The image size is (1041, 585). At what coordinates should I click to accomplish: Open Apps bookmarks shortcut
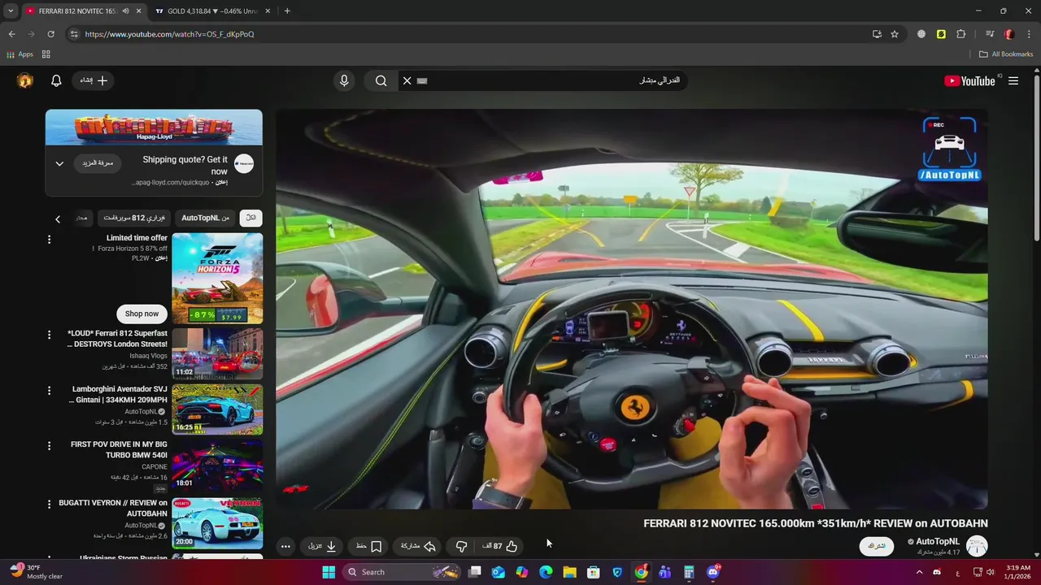pyautogui.click(x=20, y=54)
